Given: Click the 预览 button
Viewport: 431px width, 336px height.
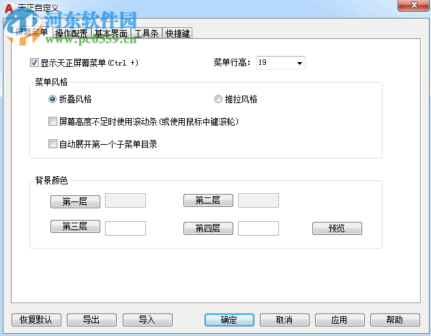Looking at the screenshot, I should pyautogui.click(x=337, y=228).
